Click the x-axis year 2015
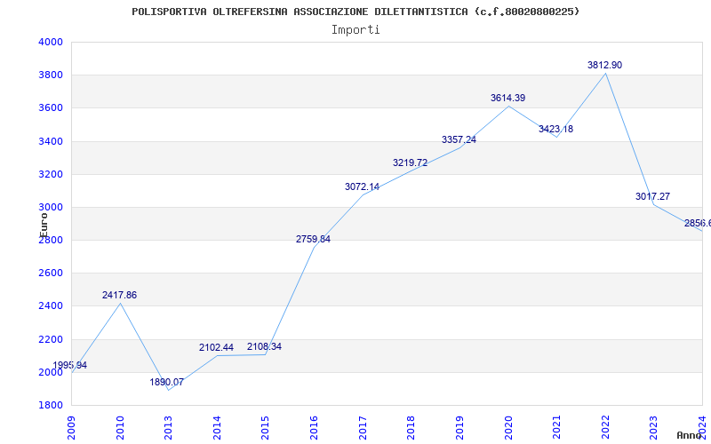 (265, 427)
